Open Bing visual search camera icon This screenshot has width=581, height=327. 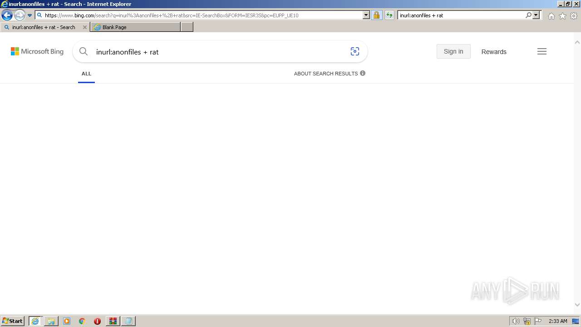(355, 51)
